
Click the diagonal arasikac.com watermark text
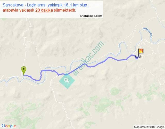tap(88, 59)
